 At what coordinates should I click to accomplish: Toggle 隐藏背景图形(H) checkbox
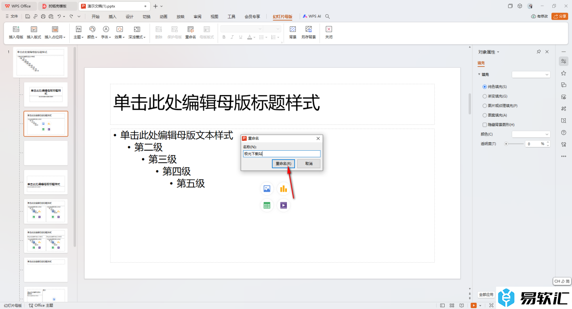[485, 125]
